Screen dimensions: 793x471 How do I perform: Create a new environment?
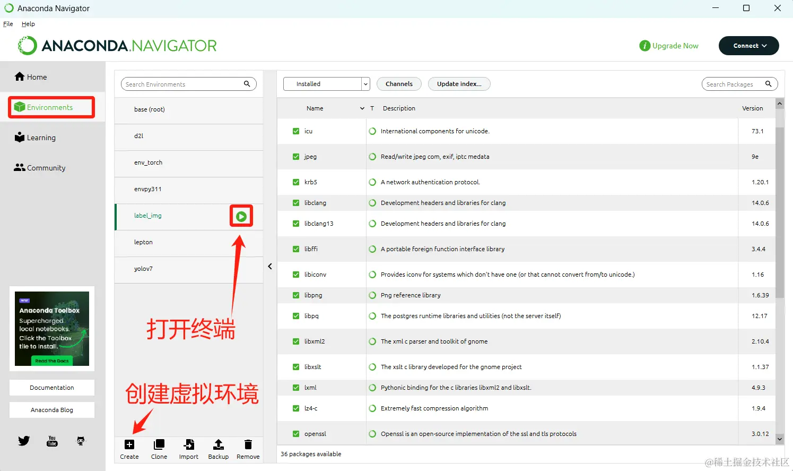129,449
